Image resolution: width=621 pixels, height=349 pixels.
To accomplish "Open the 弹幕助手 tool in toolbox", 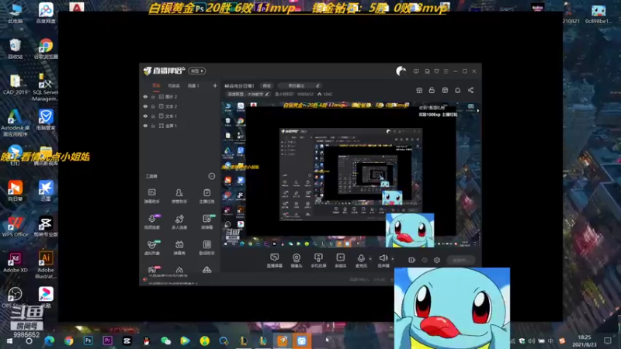I will pyautogui.click(x=151, y=195).
